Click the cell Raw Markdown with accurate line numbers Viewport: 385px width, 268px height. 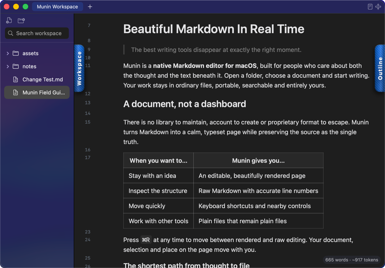258,191
